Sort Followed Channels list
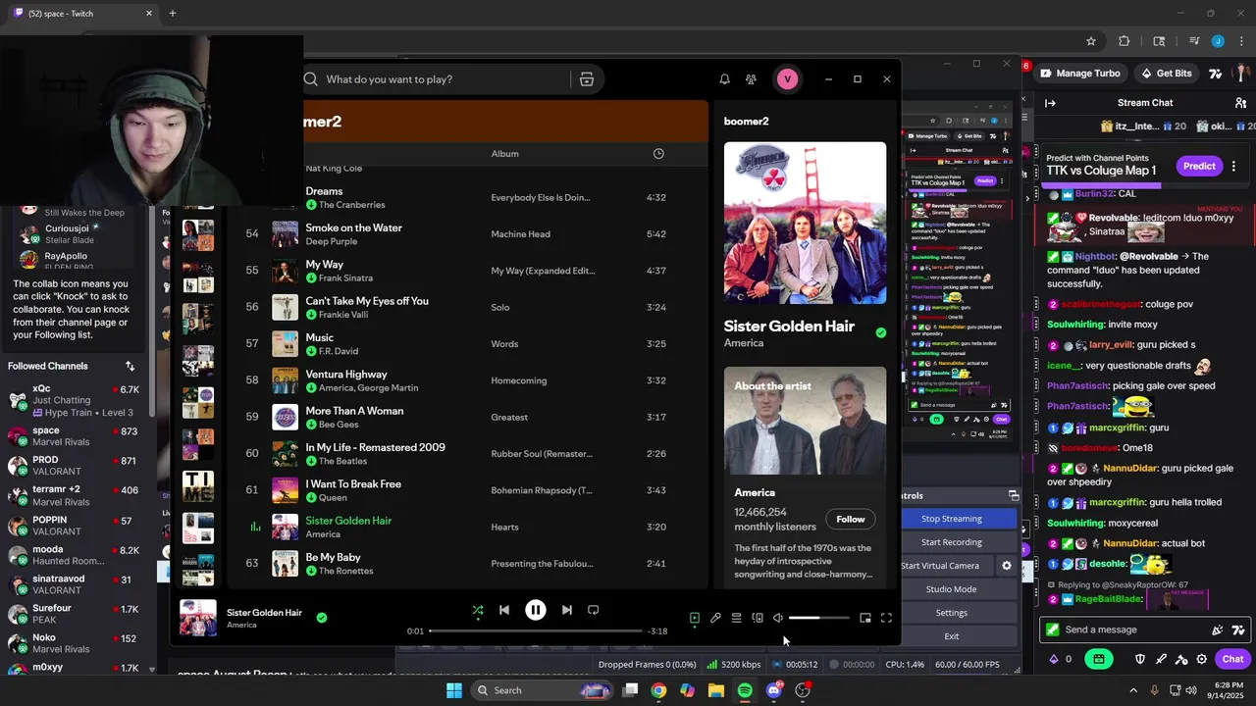This screenshot has height=706, width=1256. (x=130, y=366)
